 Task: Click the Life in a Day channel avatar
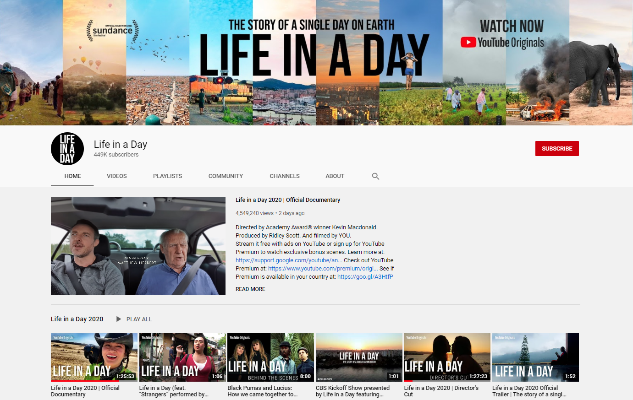coord(67,149)
